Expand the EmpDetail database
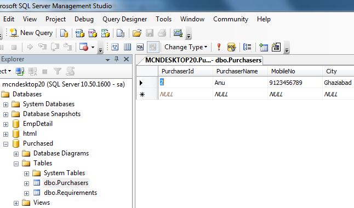Viewport: 354px width, 208px height. (5, 124)
